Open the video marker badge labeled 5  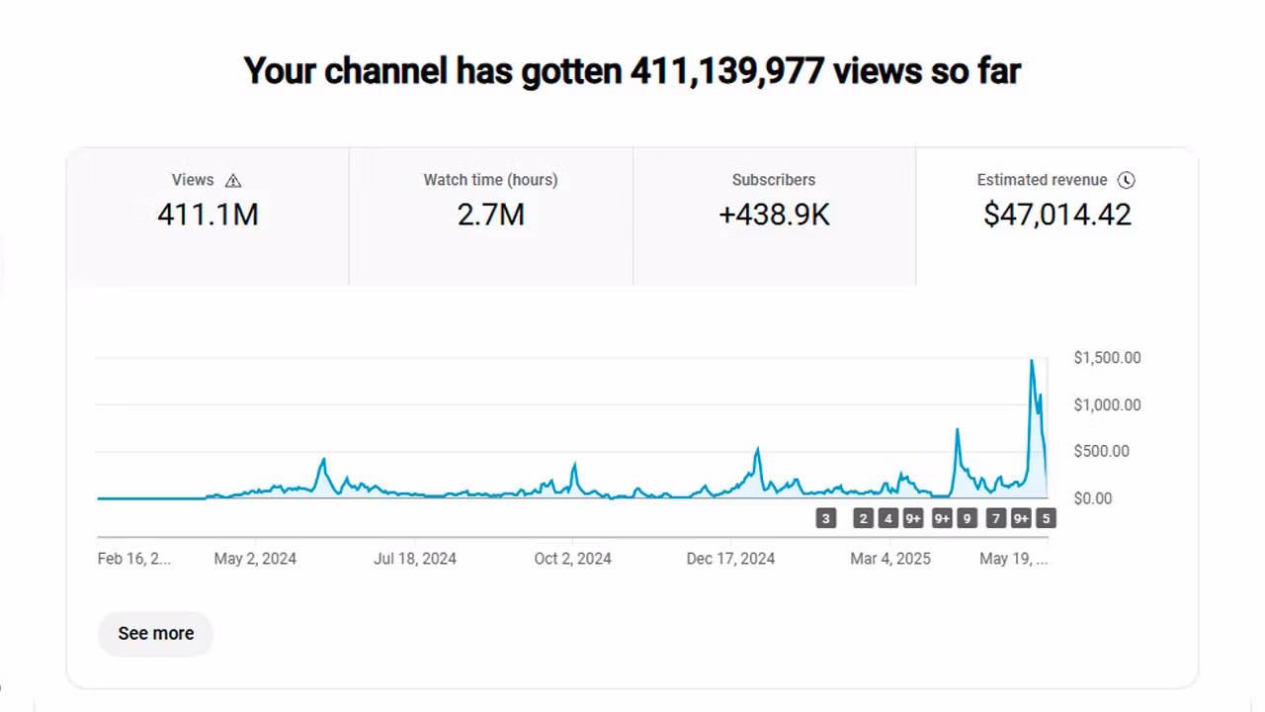coord(1046,518)
